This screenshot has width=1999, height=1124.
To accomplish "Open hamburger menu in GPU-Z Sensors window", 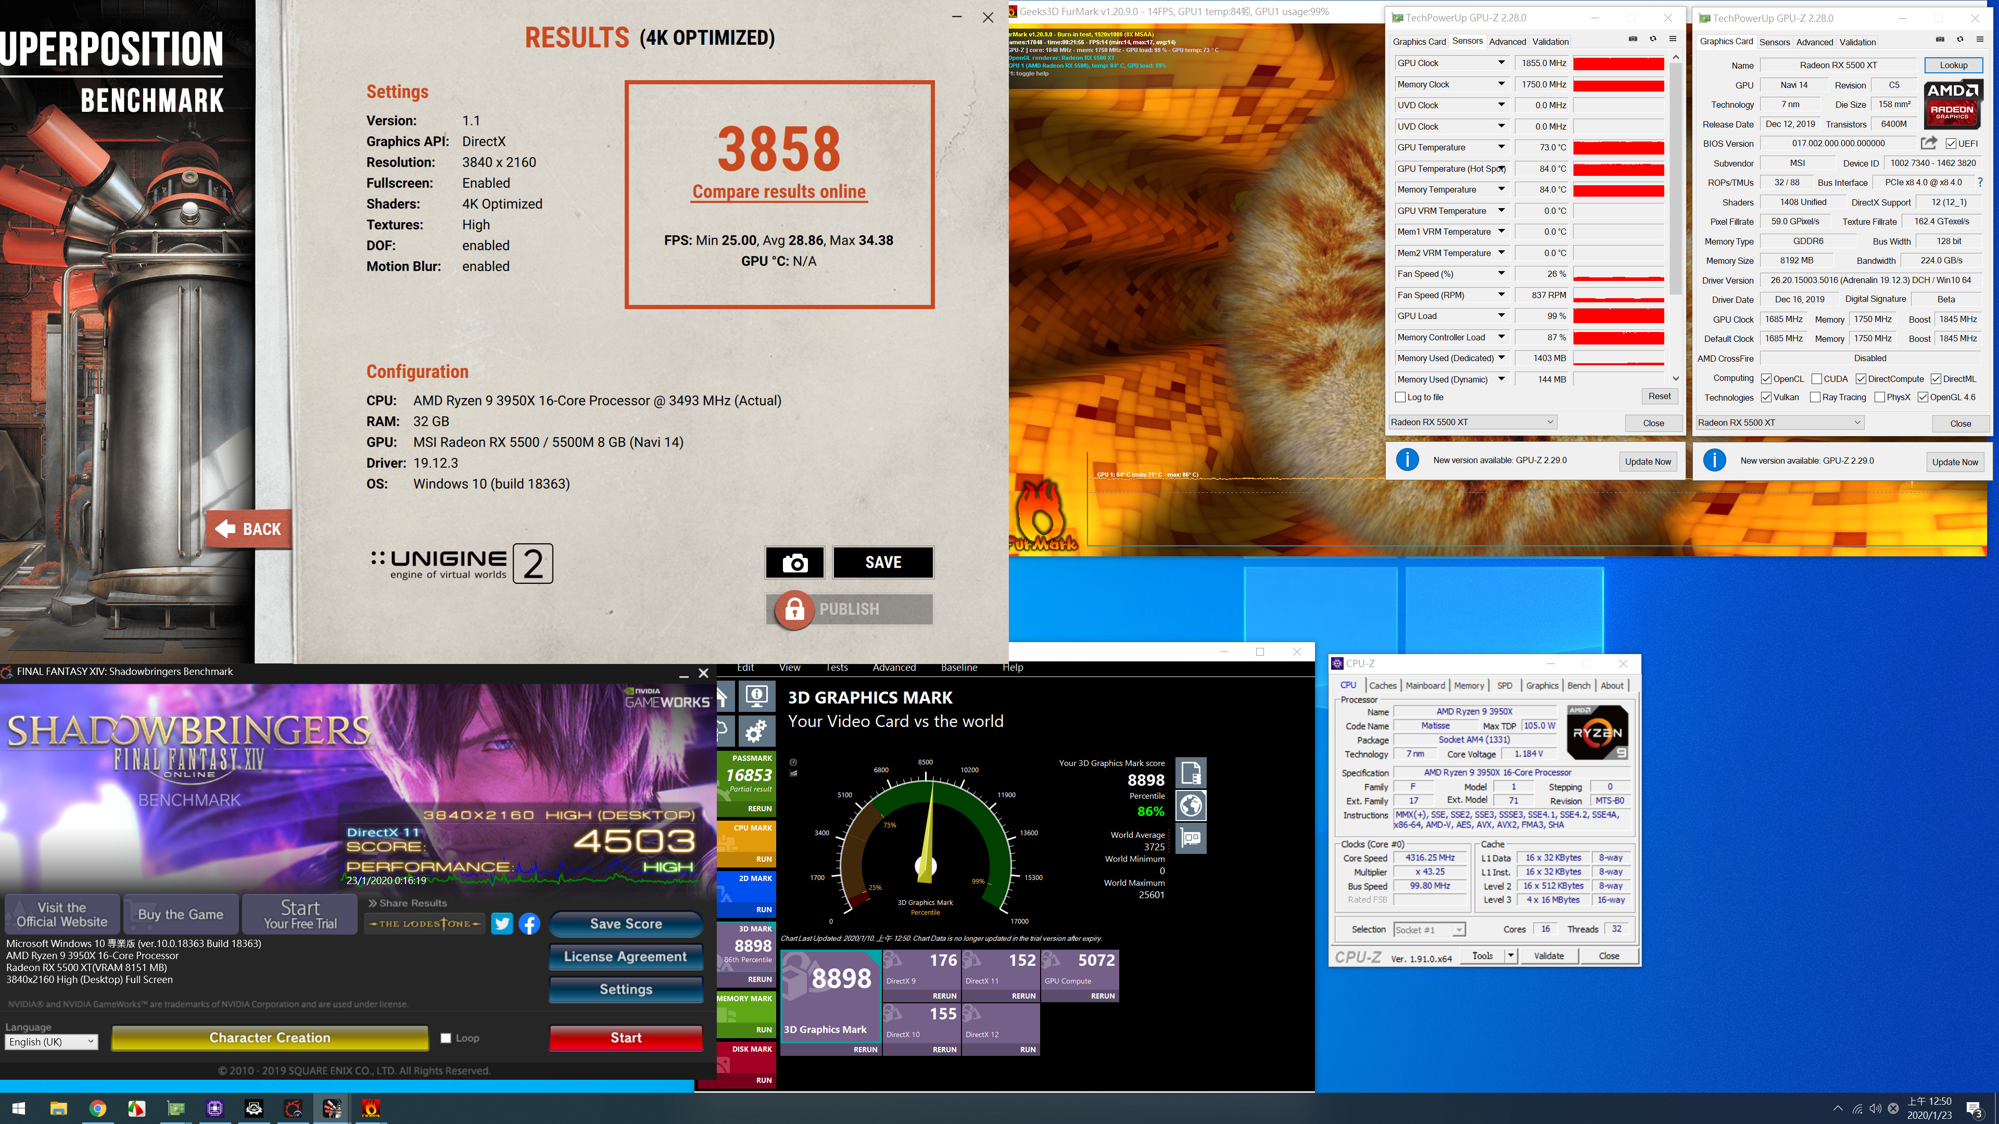I will pos(1673,39).
